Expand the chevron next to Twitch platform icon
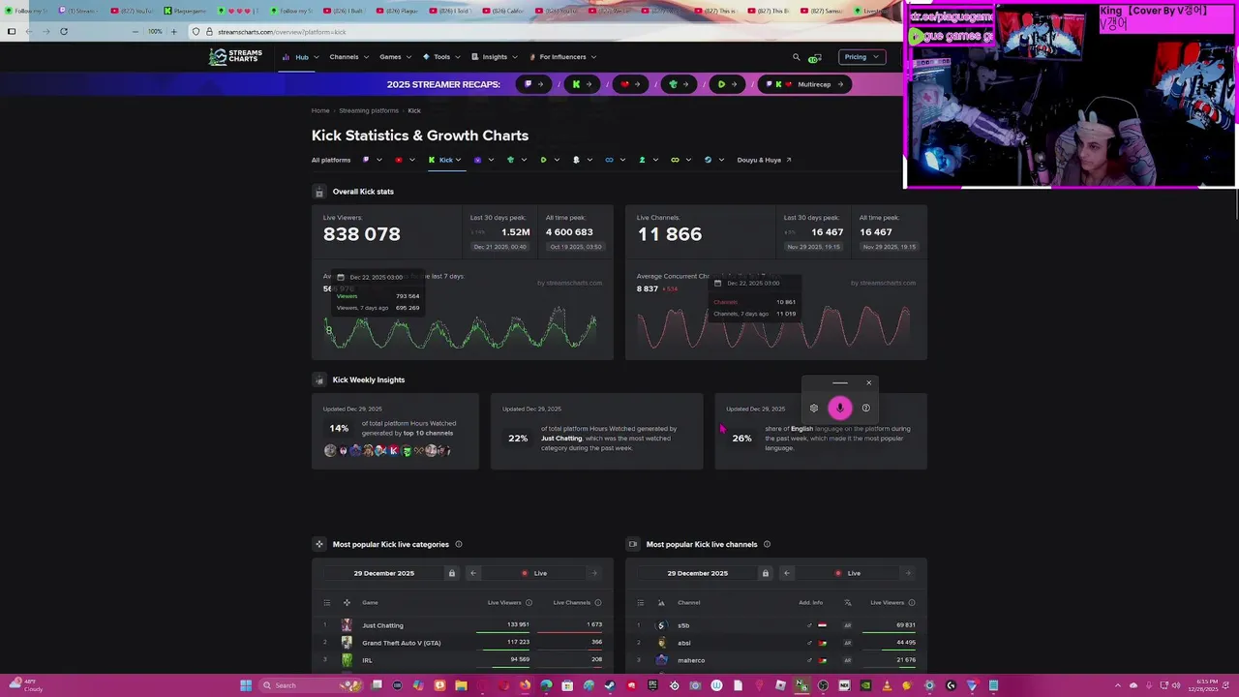This screenshot has width=1239, height=697. click(x=378, y=160)
